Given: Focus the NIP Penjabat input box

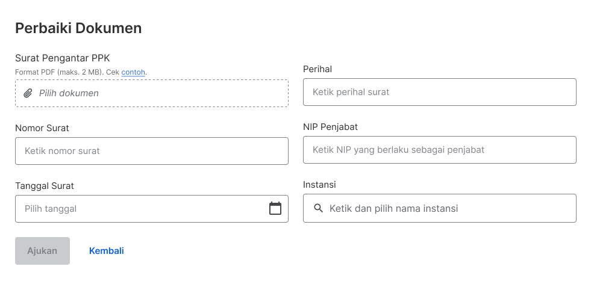Looking at the screenshot, I should click(x=439, y=150).
